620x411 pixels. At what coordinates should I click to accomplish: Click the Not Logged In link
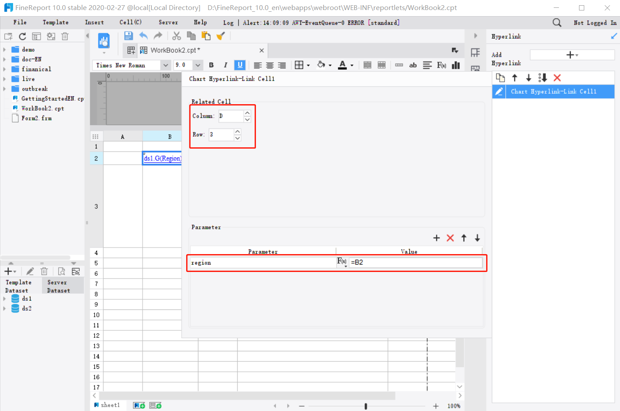[595, 22]
